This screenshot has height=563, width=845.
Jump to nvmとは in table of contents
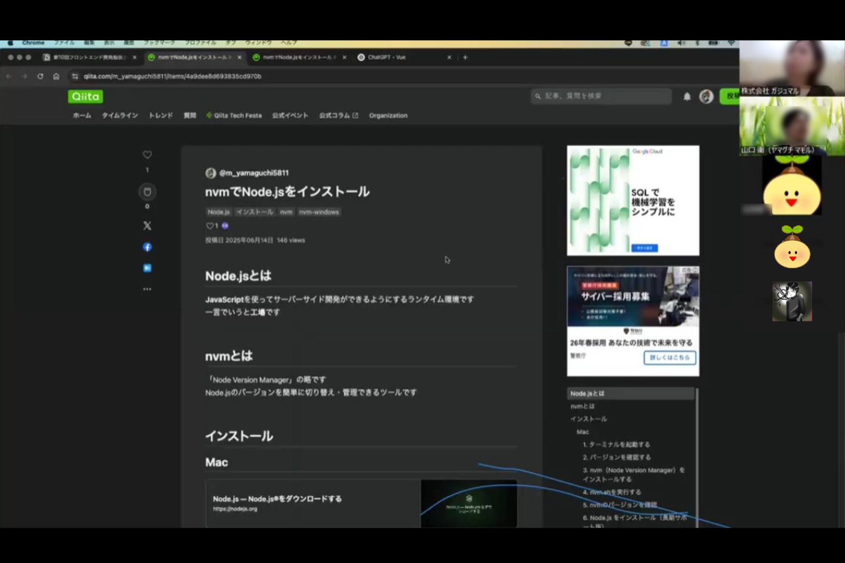[x=583, y=406]
